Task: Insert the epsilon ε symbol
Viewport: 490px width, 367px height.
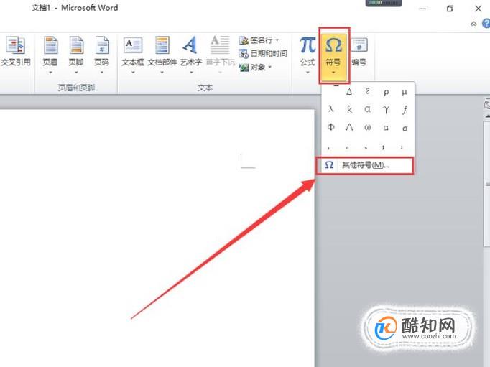Action: point(368,91)
